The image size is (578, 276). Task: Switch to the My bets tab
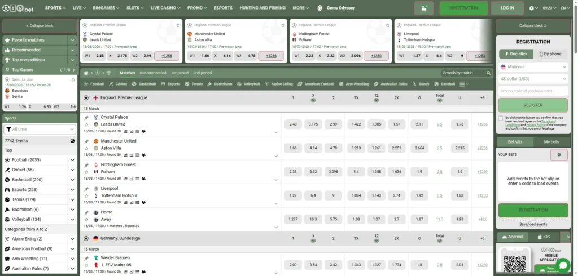[551, 142]
